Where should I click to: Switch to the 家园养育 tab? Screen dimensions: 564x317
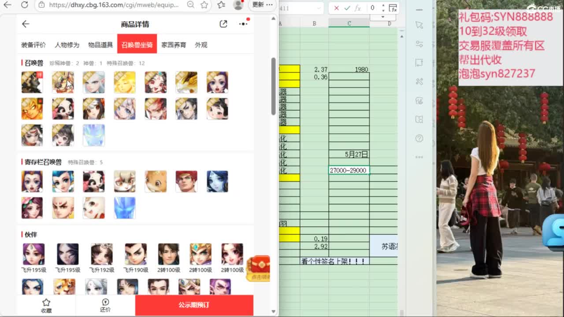click(x=174, y=45)
